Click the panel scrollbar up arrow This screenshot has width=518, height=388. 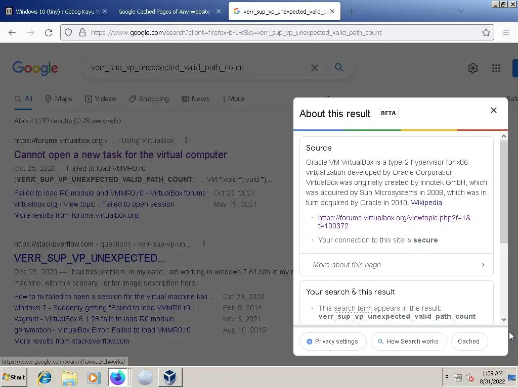[x=503, y=136]
